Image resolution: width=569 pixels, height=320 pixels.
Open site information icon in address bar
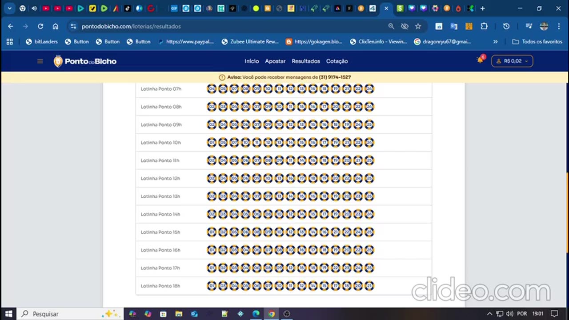point(73,26)
